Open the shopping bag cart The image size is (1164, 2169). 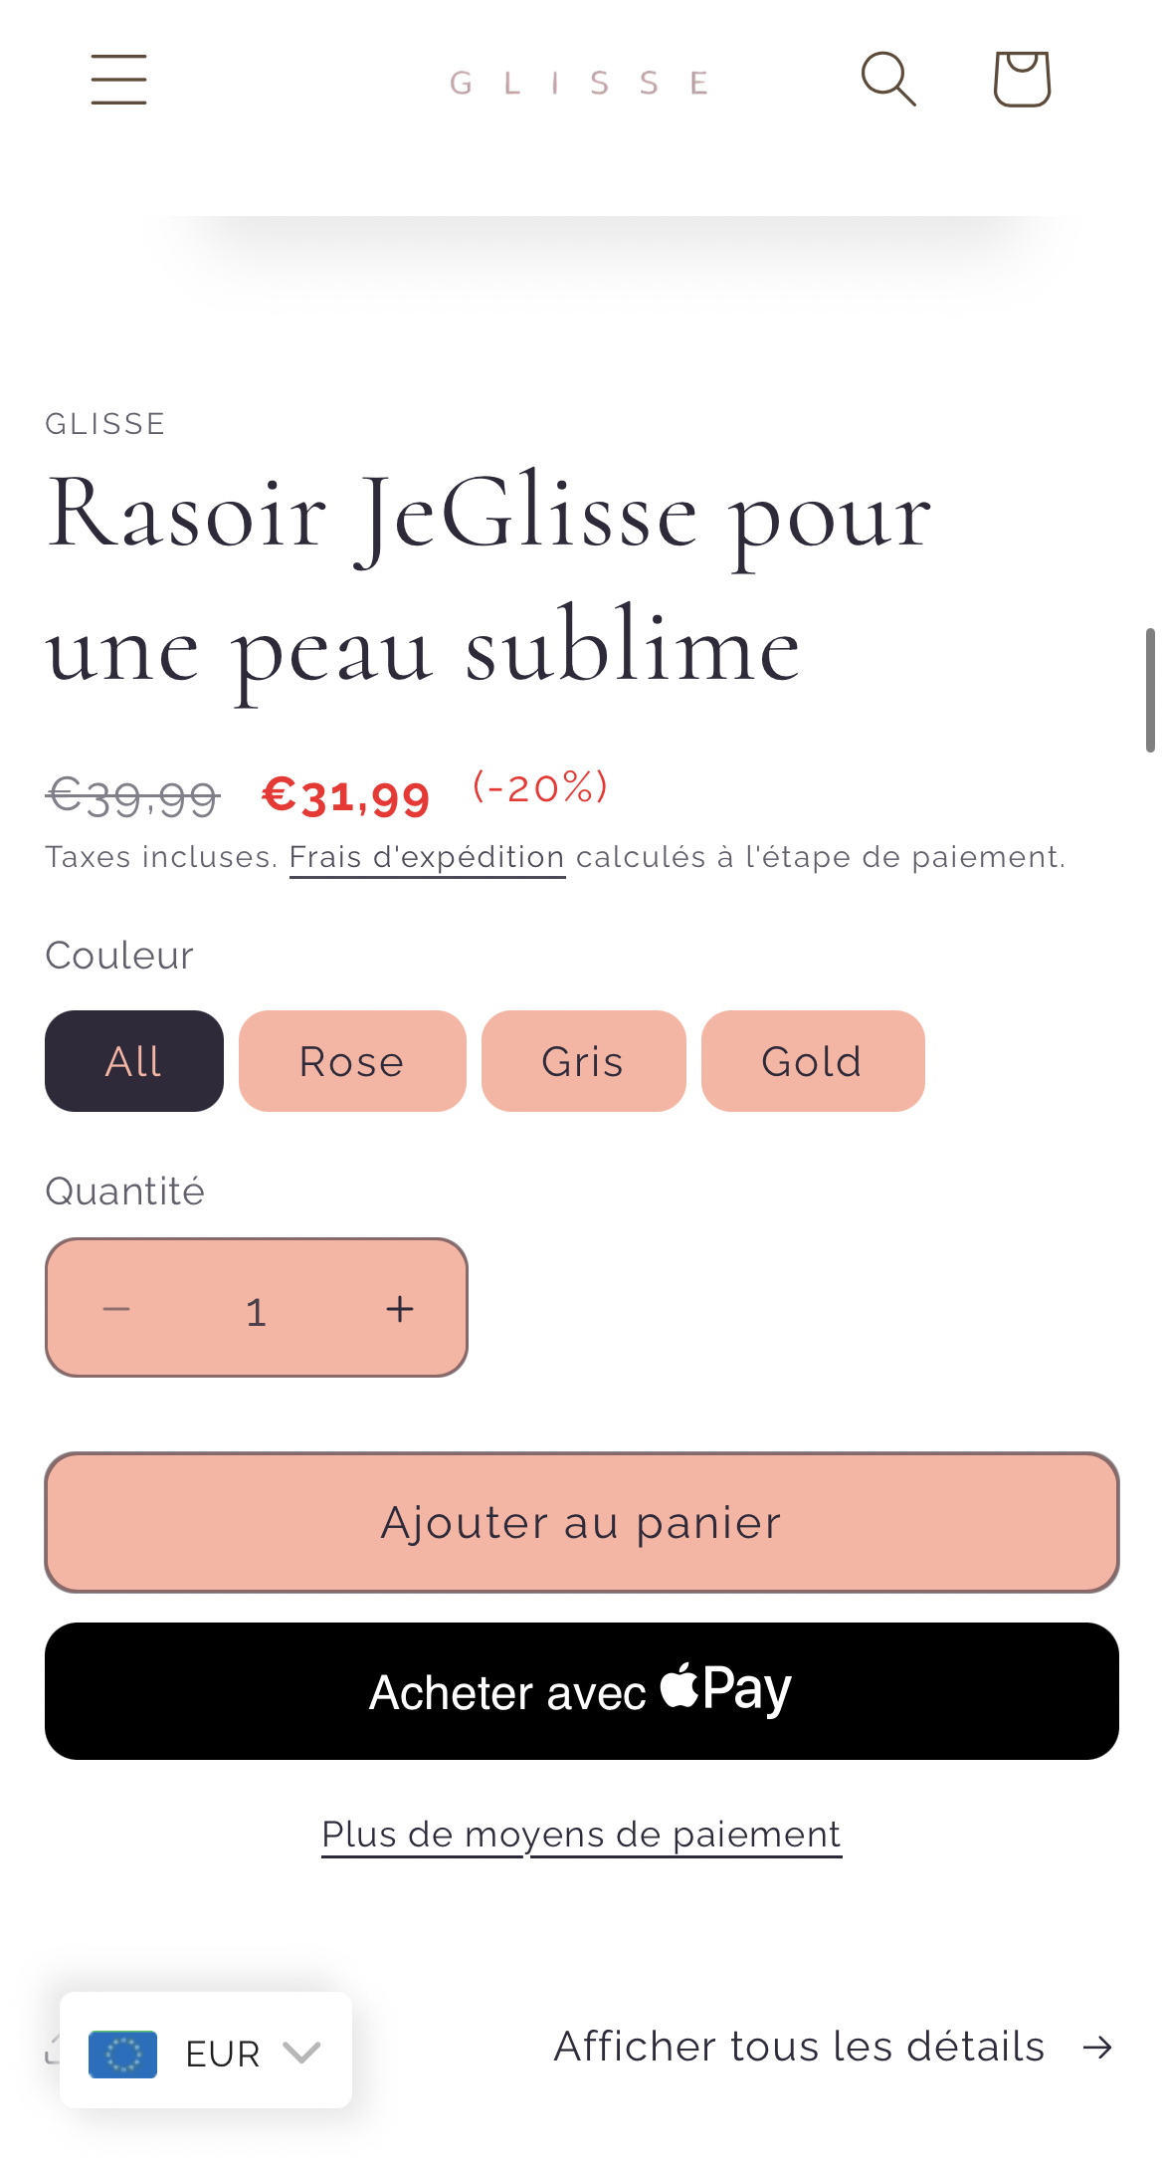pyautogui.click(x=1022, y=79)
